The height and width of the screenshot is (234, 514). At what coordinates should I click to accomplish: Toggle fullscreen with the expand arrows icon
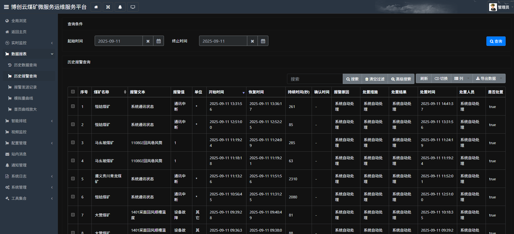coord(108,7)
